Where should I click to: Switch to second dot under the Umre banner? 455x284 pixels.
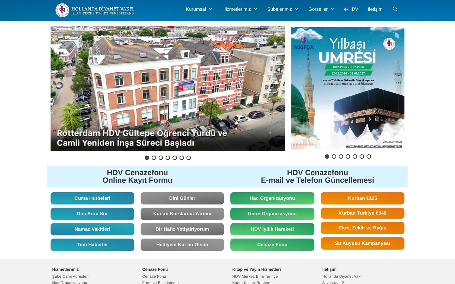[x=334, y=157]
